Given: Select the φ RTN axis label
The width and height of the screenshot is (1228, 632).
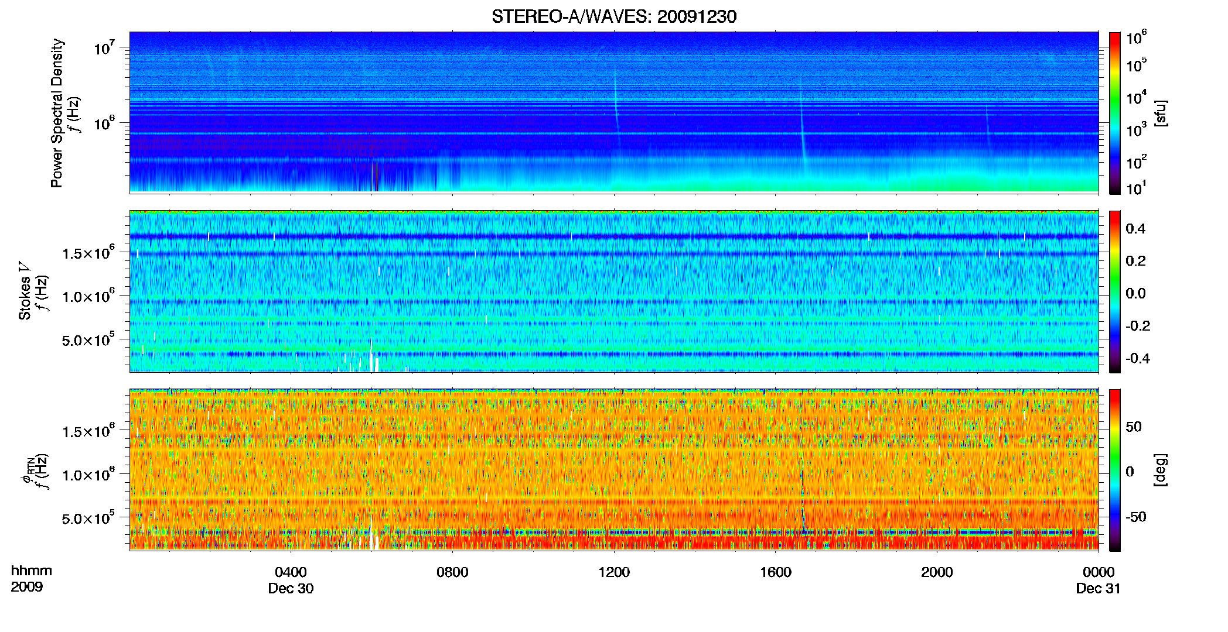Looking at the screenshot, I should (x=27, y=470).
